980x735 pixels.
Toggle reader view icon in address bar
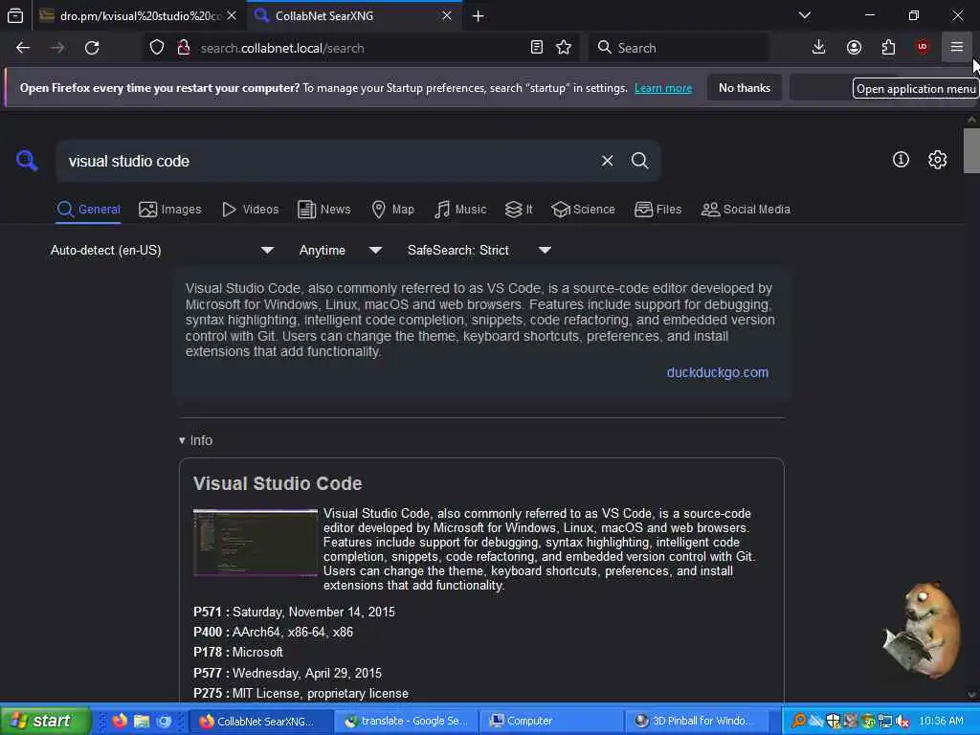(x=536, y=48)
